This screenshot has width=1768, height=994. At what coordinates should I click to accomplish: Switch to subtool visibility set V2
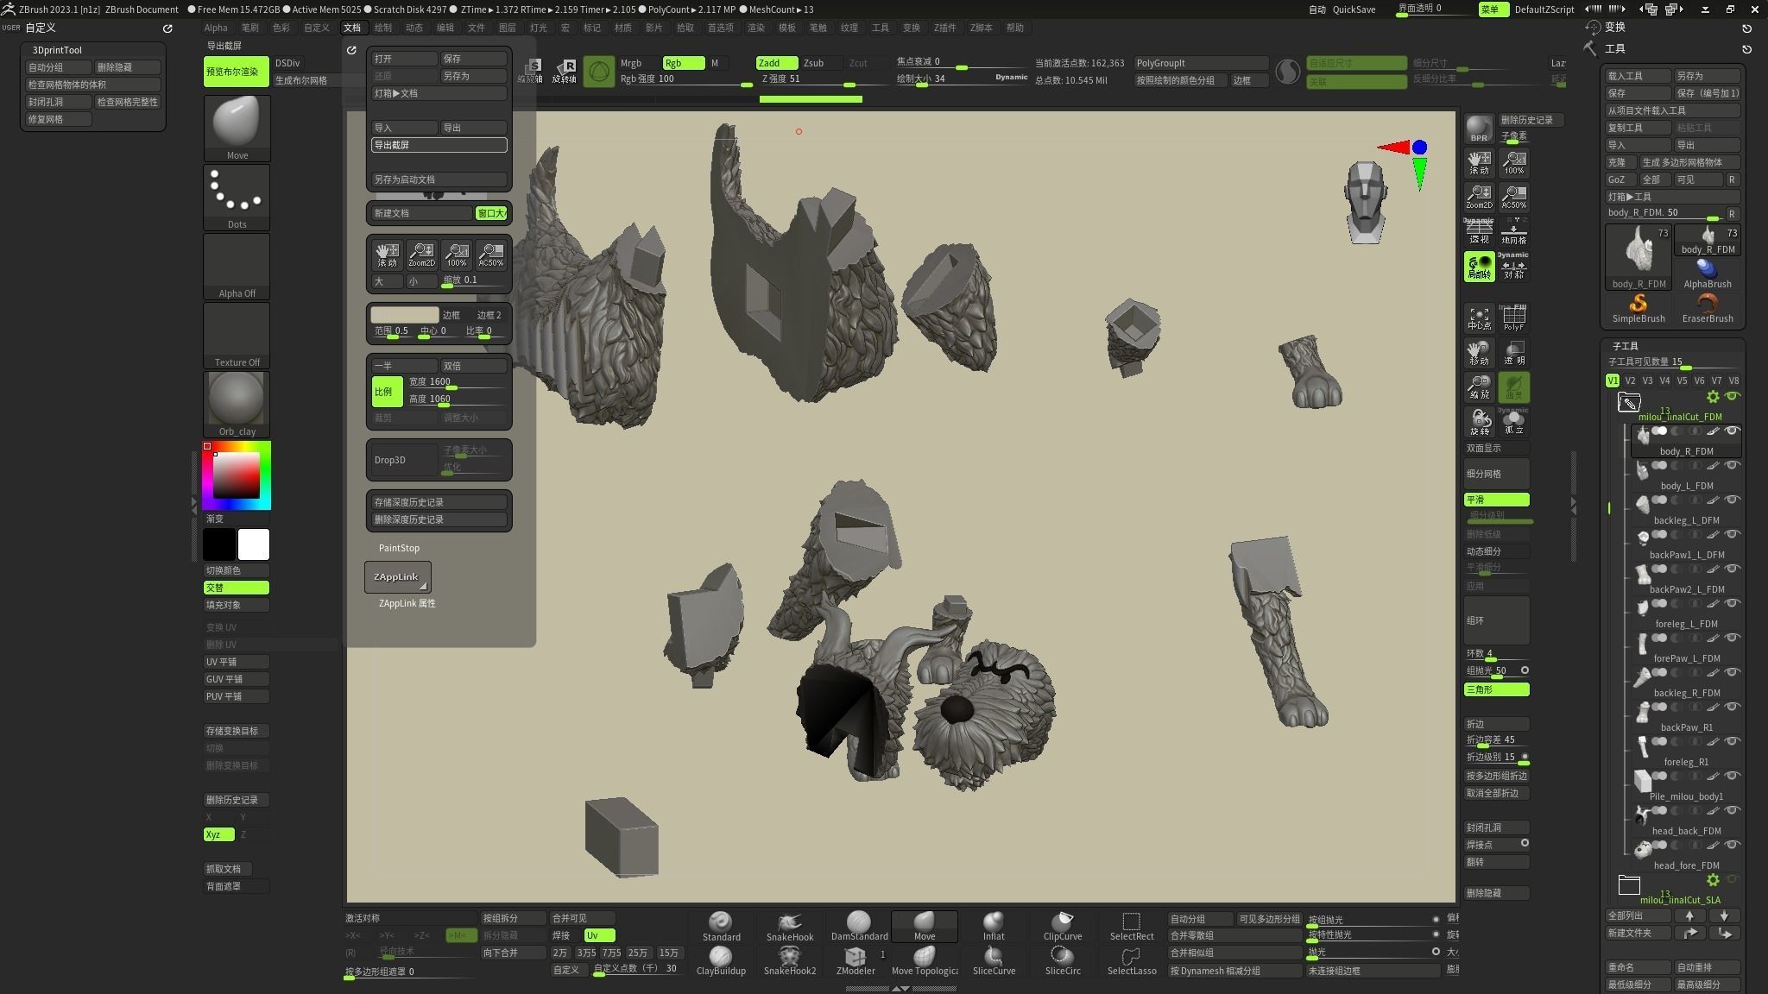point(1630,381)
